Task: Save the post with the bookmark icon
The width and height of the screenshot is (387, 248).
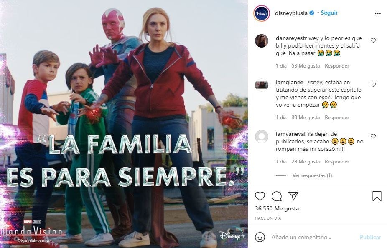Action: click(x=377, y=196)
